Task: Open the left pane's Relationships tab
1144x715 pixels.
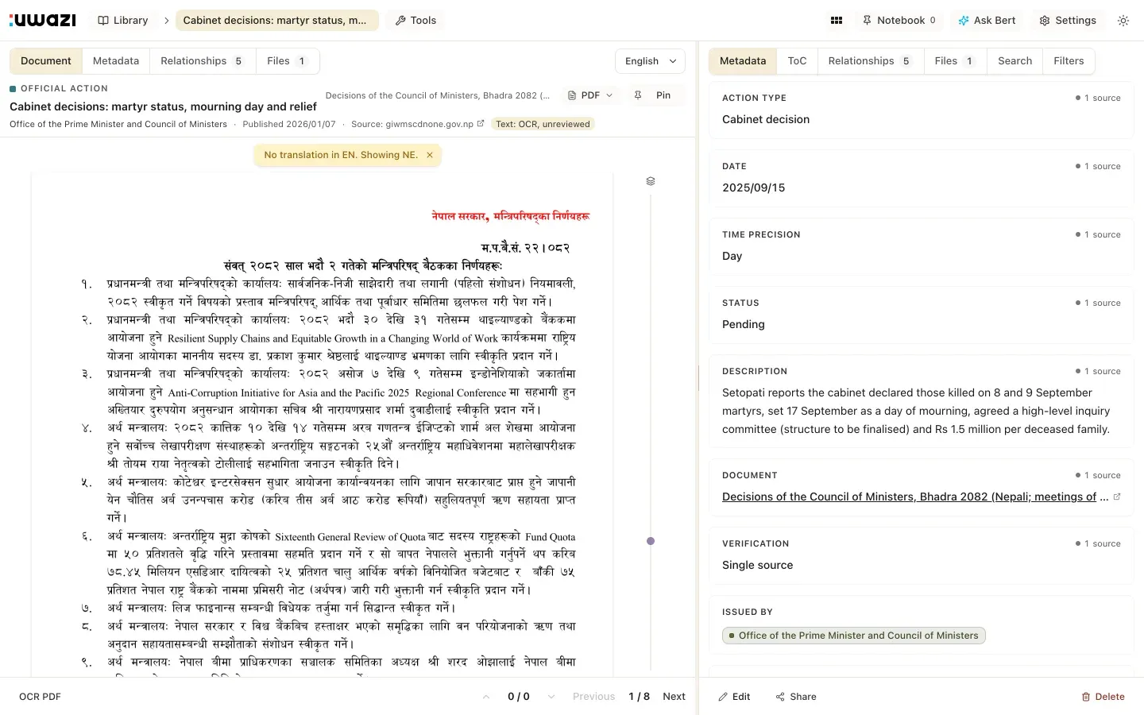Action: pyautogui.click(x=203, y=61)
